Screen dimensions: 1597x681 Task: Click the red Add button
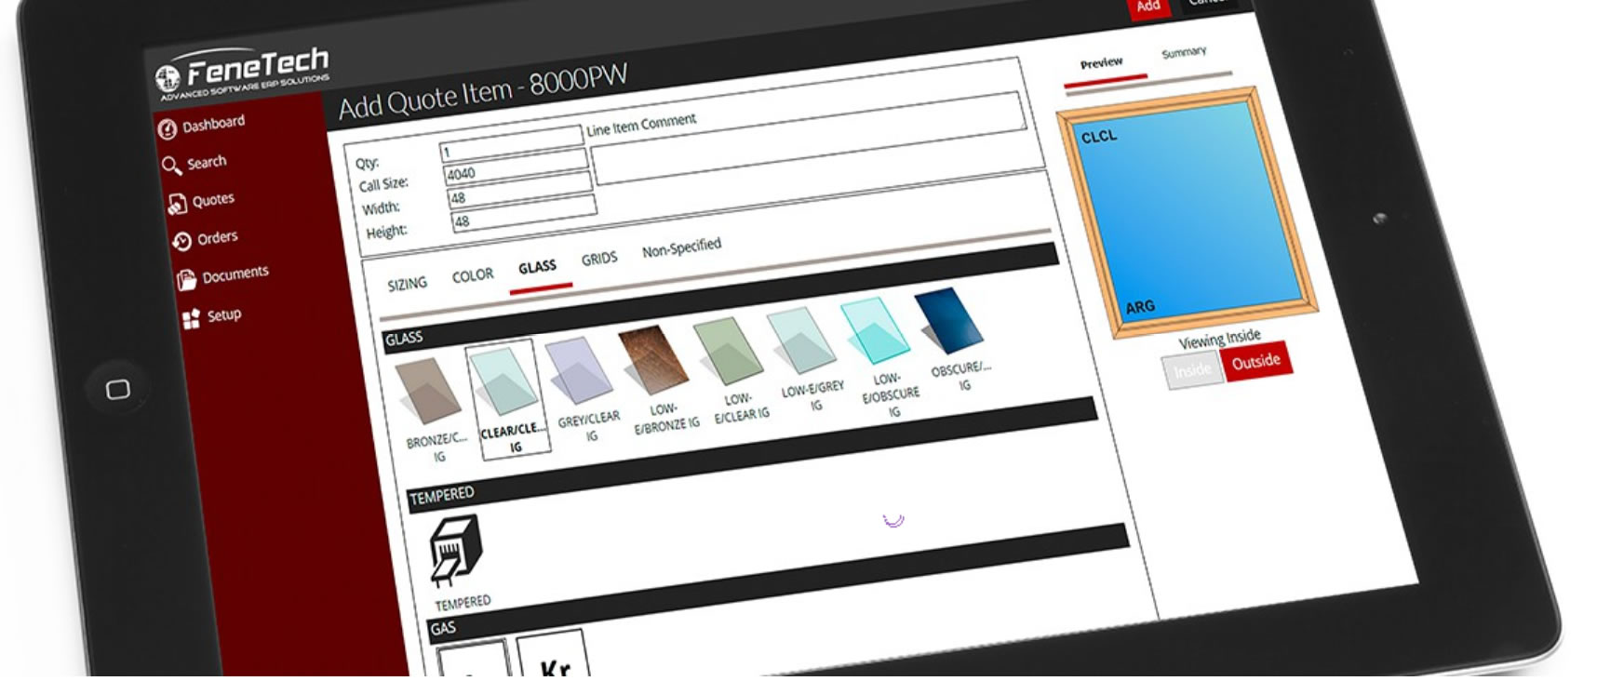click(x=1147, y=7)
